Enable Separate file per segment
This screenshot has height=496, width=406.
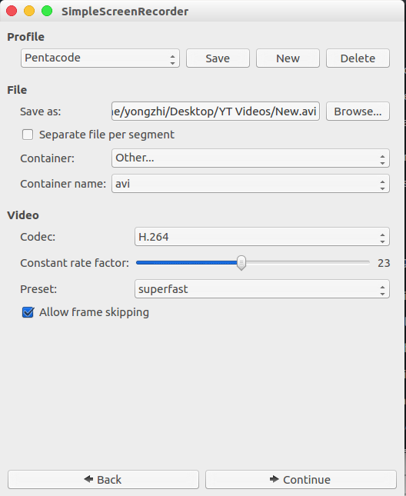(x=28, y=135)
